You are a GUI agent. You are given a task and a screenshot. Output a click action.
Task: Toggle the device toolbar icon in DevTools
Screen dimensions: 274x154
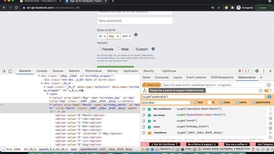[10, 71]
